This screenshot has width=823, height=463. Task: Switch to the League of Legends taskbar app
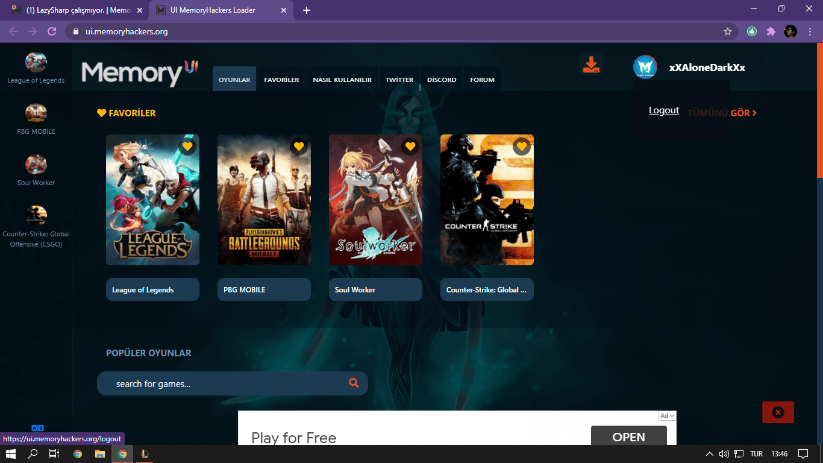145,454
